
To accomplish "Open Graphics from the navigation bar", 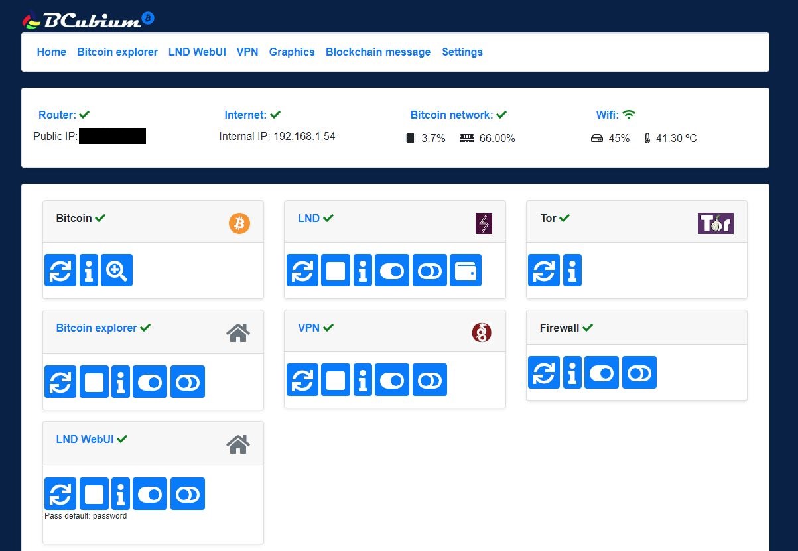I will pyautogui.click(x=292, y=52).
